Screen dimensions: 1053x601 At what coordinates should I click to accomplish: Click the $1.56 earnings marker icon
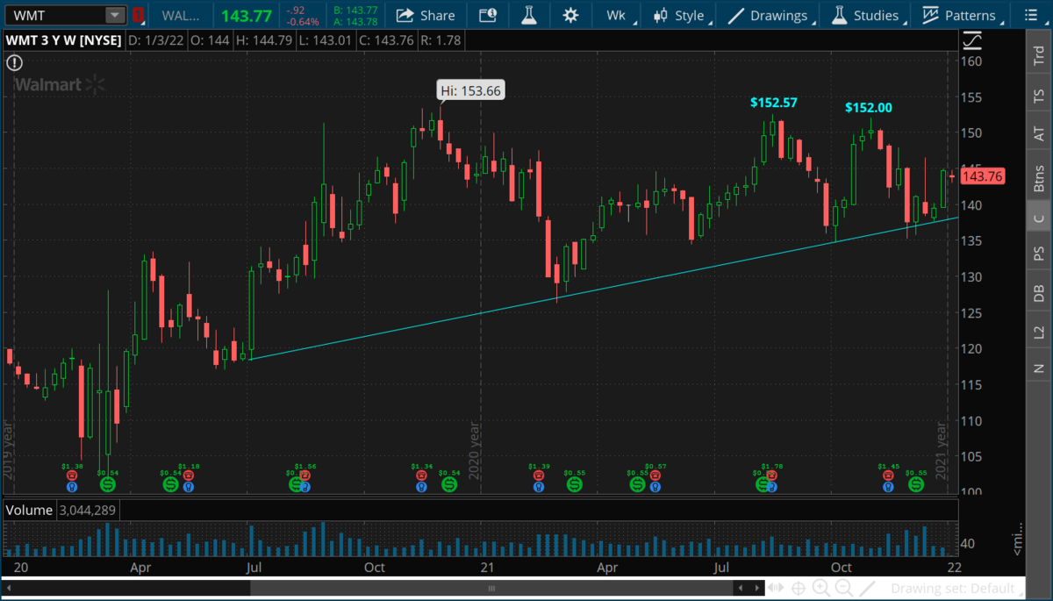coord(305,475)
